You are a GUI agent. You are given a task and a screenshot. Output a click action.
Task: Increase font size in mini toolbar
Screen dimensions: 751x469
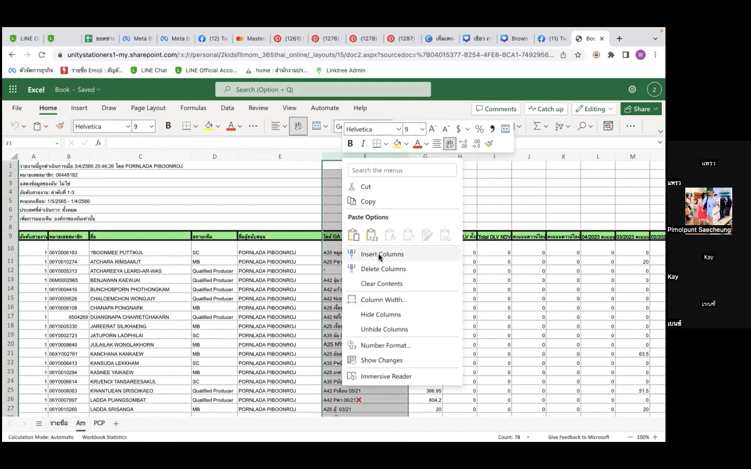pos(432,129)
